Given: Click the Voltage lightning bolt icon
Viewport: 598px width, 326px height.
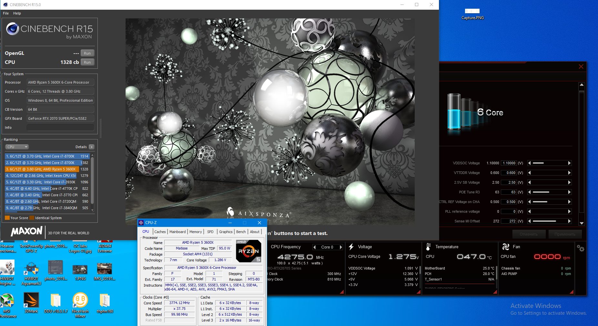Looking at the screenshot, I should point(351,247).
